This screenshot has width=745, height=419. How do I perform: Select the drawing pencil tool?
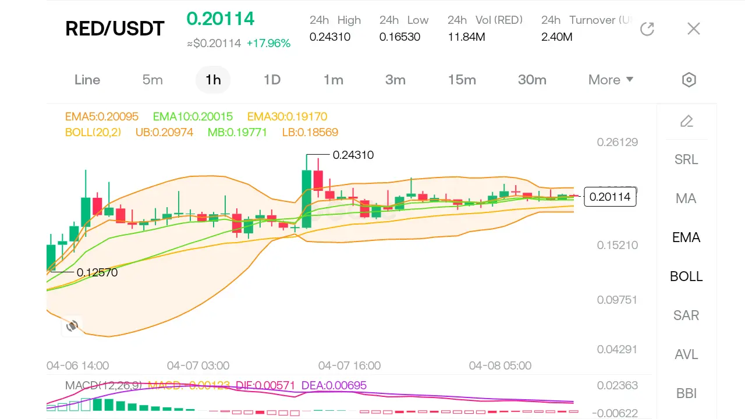[x=687, y=121]
